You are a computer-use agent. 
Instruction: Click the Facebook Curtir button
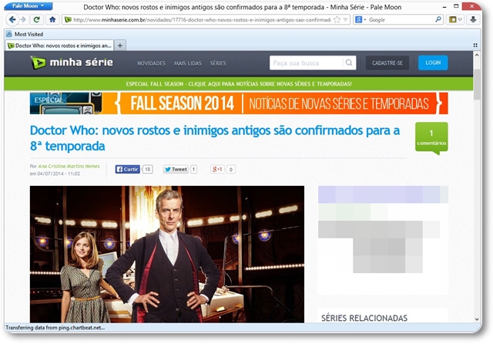(x=127, y=170)
